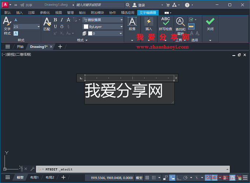Toggle Italic formatting
This screenshot has width=250, height=183.
[x=62, y=20]
